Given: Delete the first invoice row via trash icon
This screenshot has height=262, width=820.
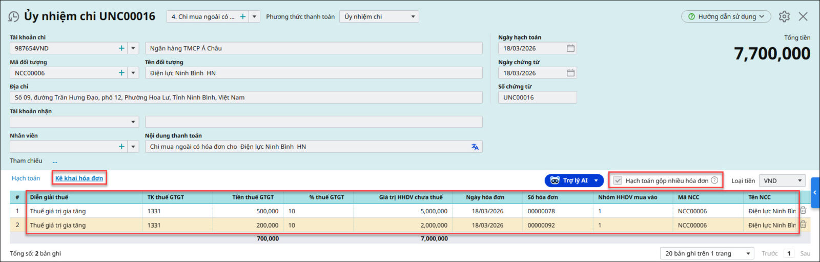Looking at the screenshot, I should (x=803, y=211).
